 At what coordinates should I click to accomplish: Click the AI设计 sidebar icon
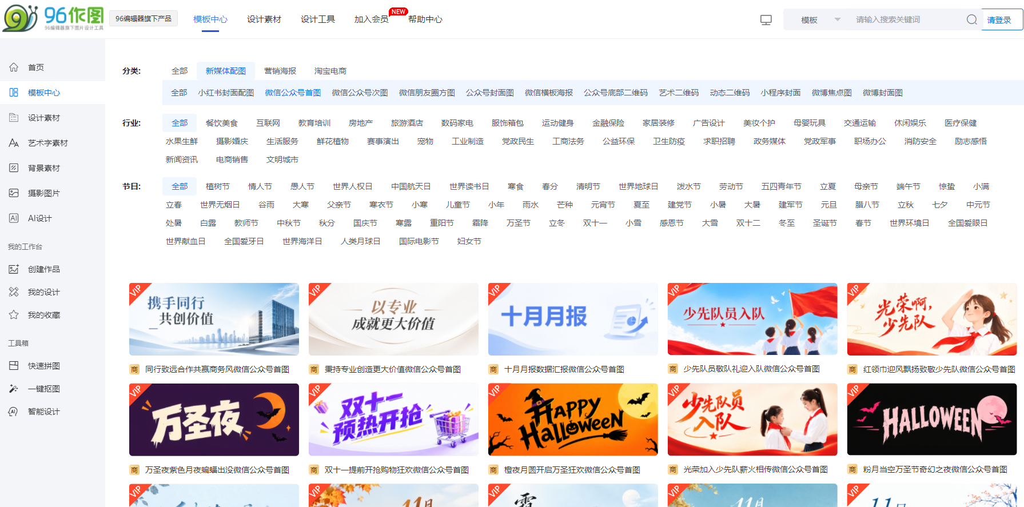pyautogui.click(x=14, y=218)
